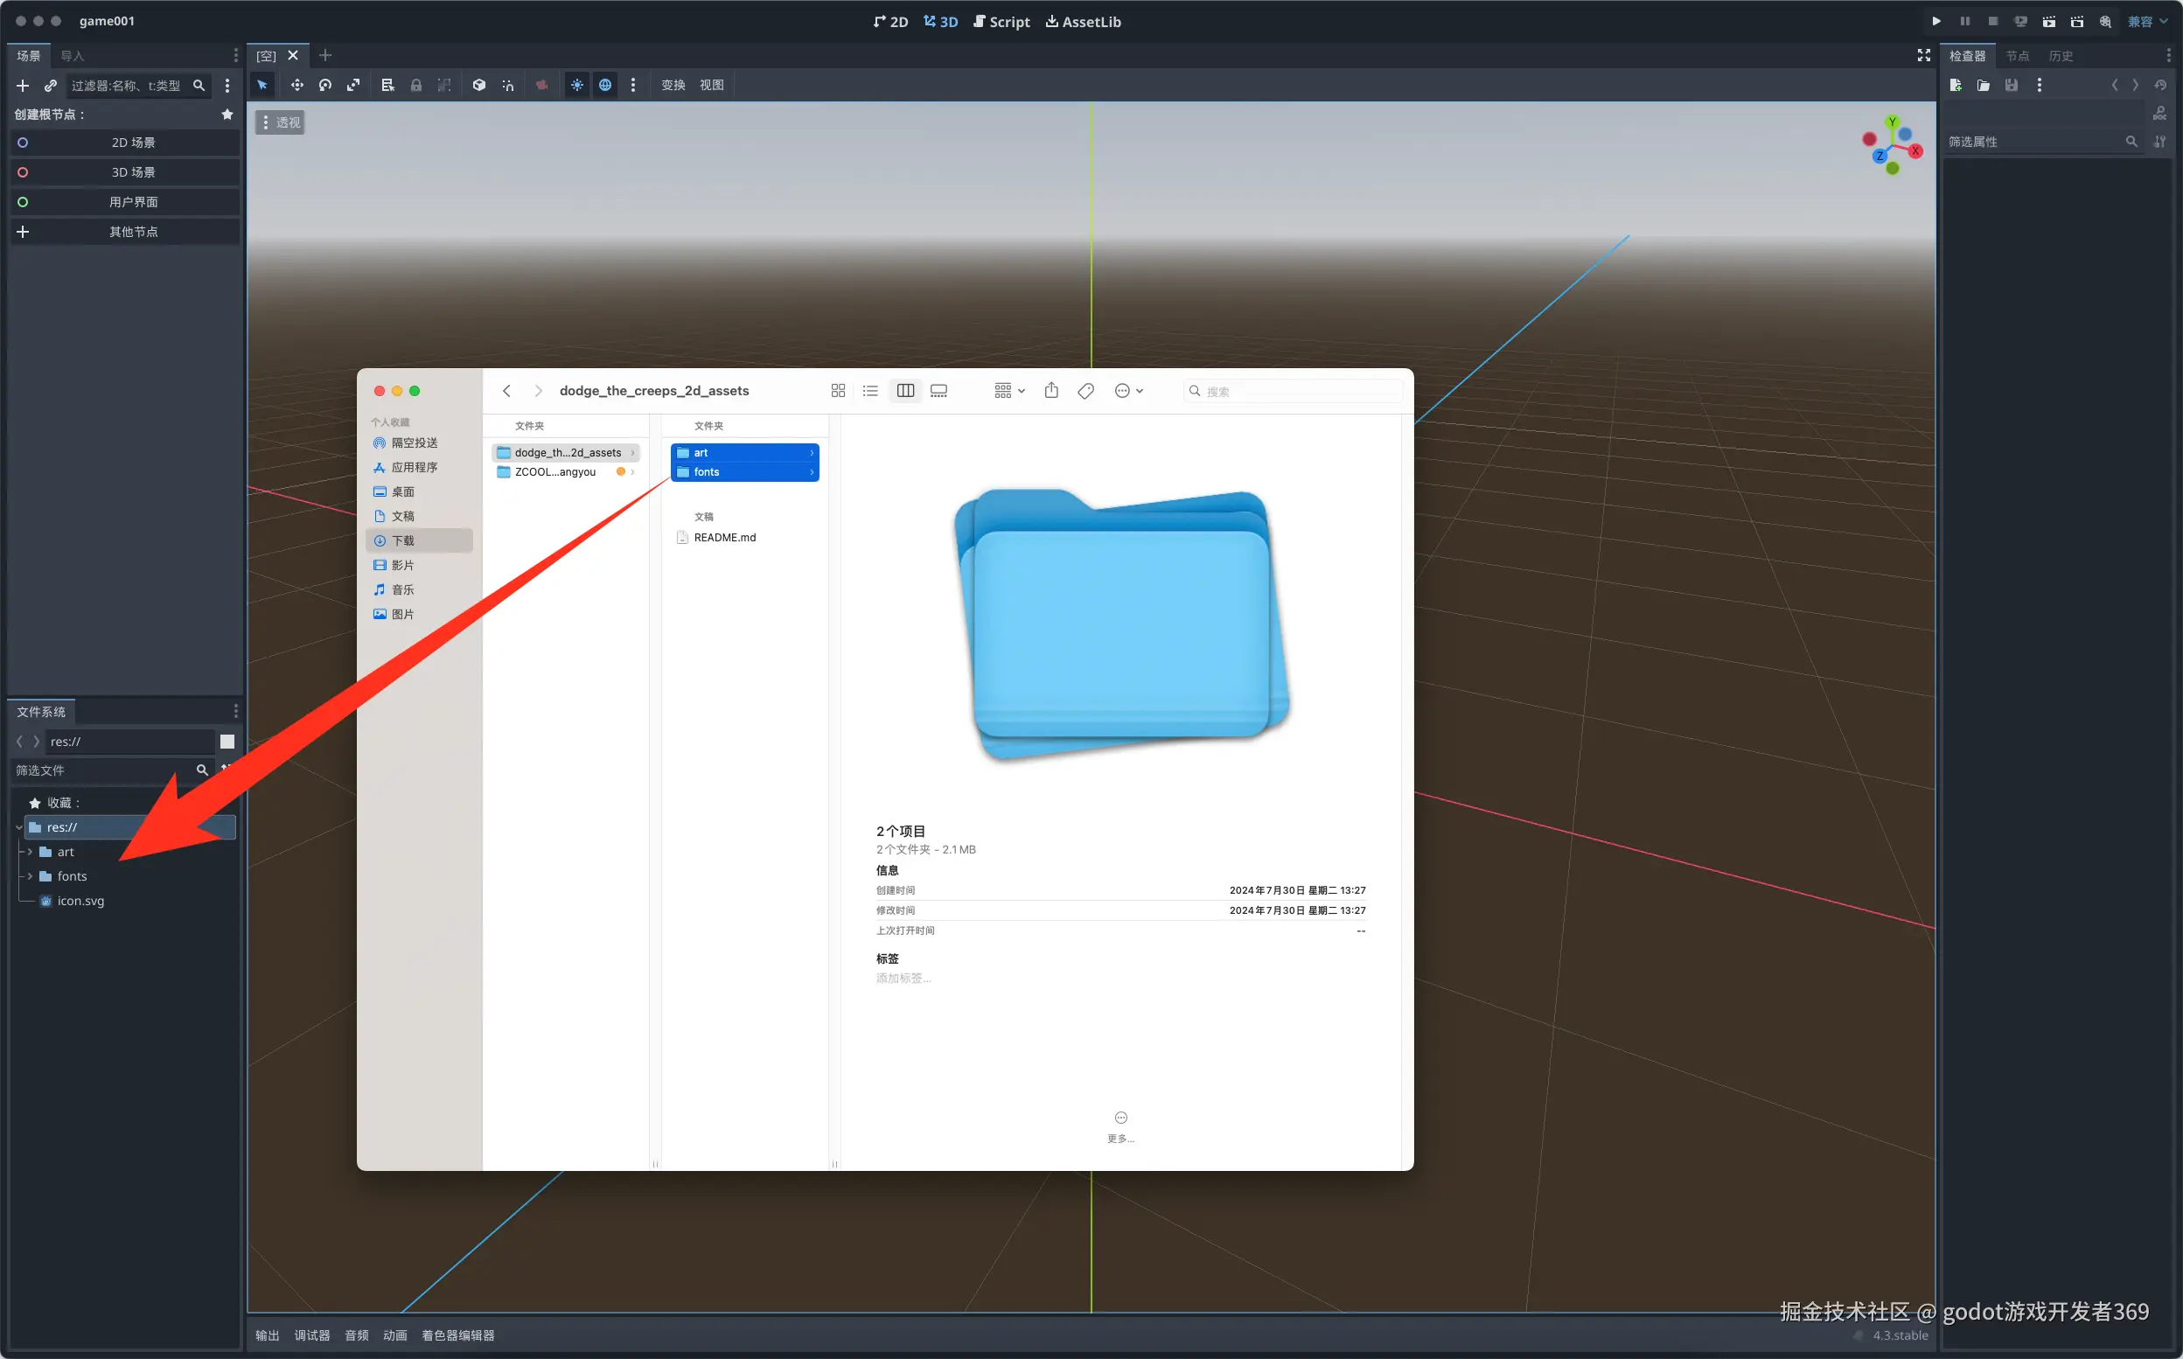The image size is (2183, 1359).
Task: Toggle preview environment globe button
Action: tap(605, 85)
